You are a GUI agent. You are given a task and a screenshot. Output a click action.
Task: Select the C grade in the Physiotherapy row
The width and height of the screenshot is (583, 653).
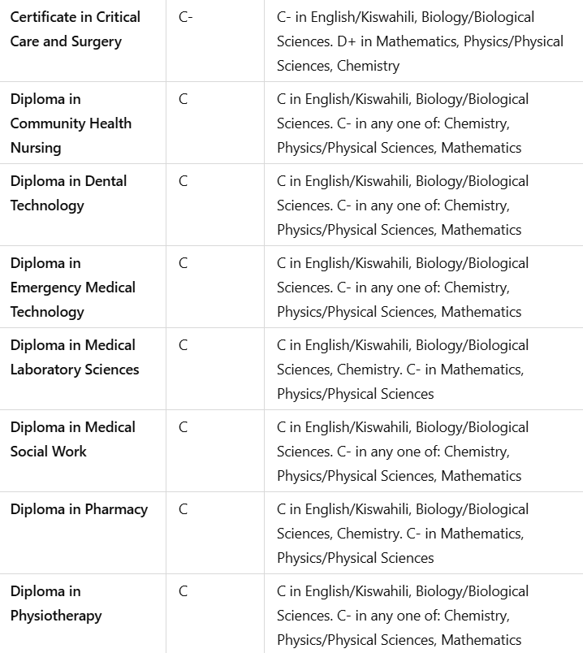coord(183,591)
